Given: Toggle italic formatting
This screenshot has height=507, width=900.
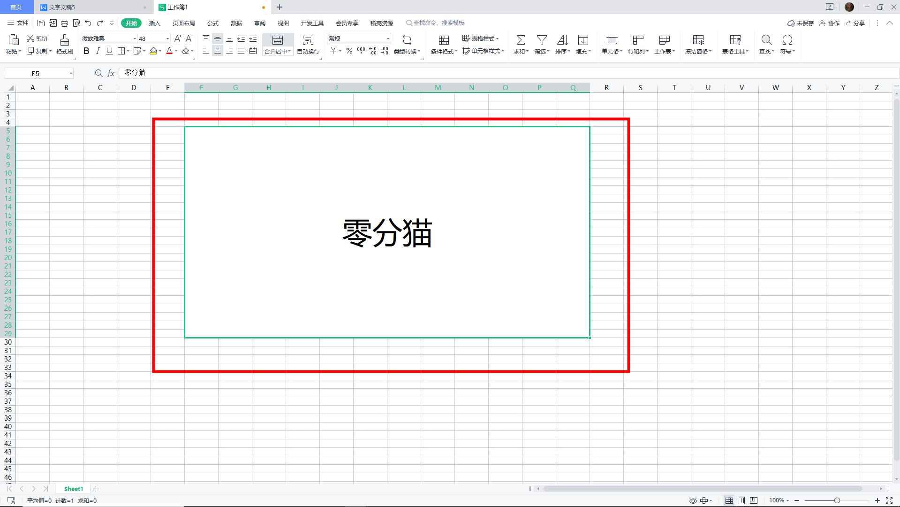Looking at the screenshot, I should click(98, 51).
